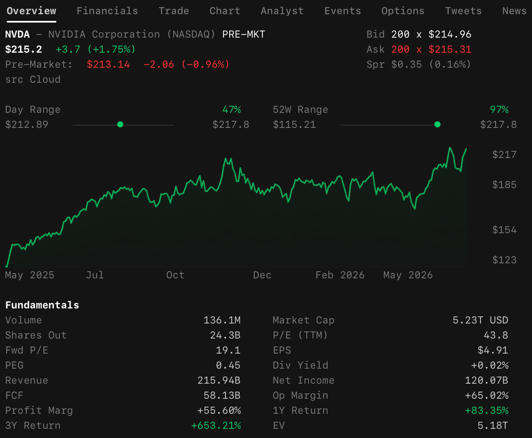Click the Day Range slider dot
The height and width of the screenshot is (438, 532).
[x=120, y=125]
